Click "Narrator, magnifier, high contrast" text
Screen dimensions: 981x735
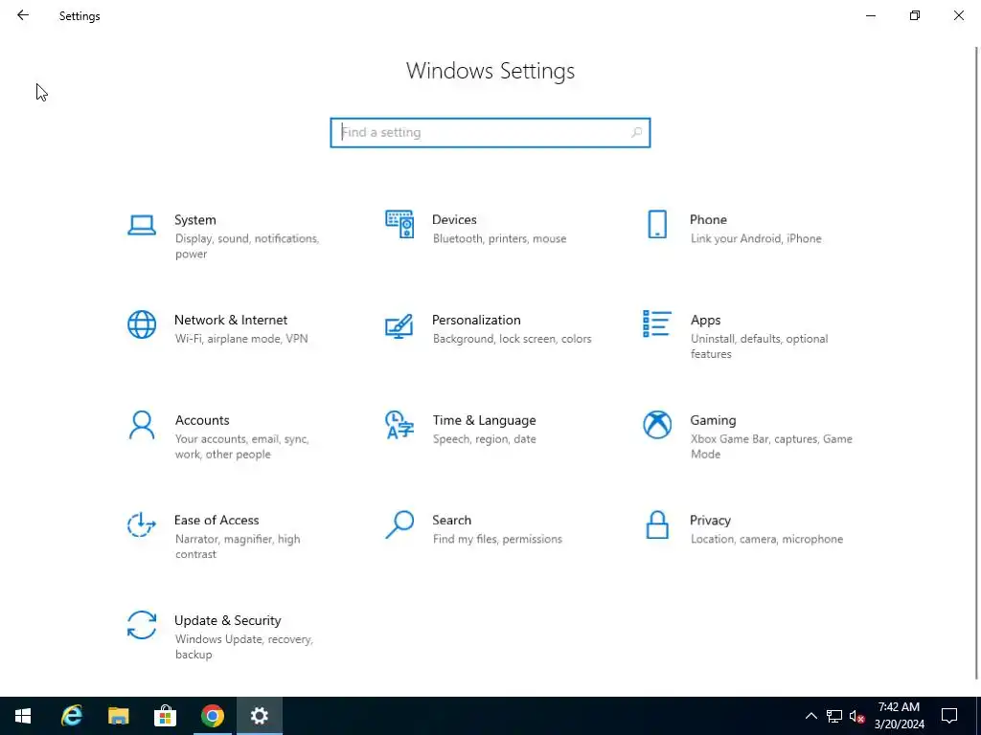(238, 546)
